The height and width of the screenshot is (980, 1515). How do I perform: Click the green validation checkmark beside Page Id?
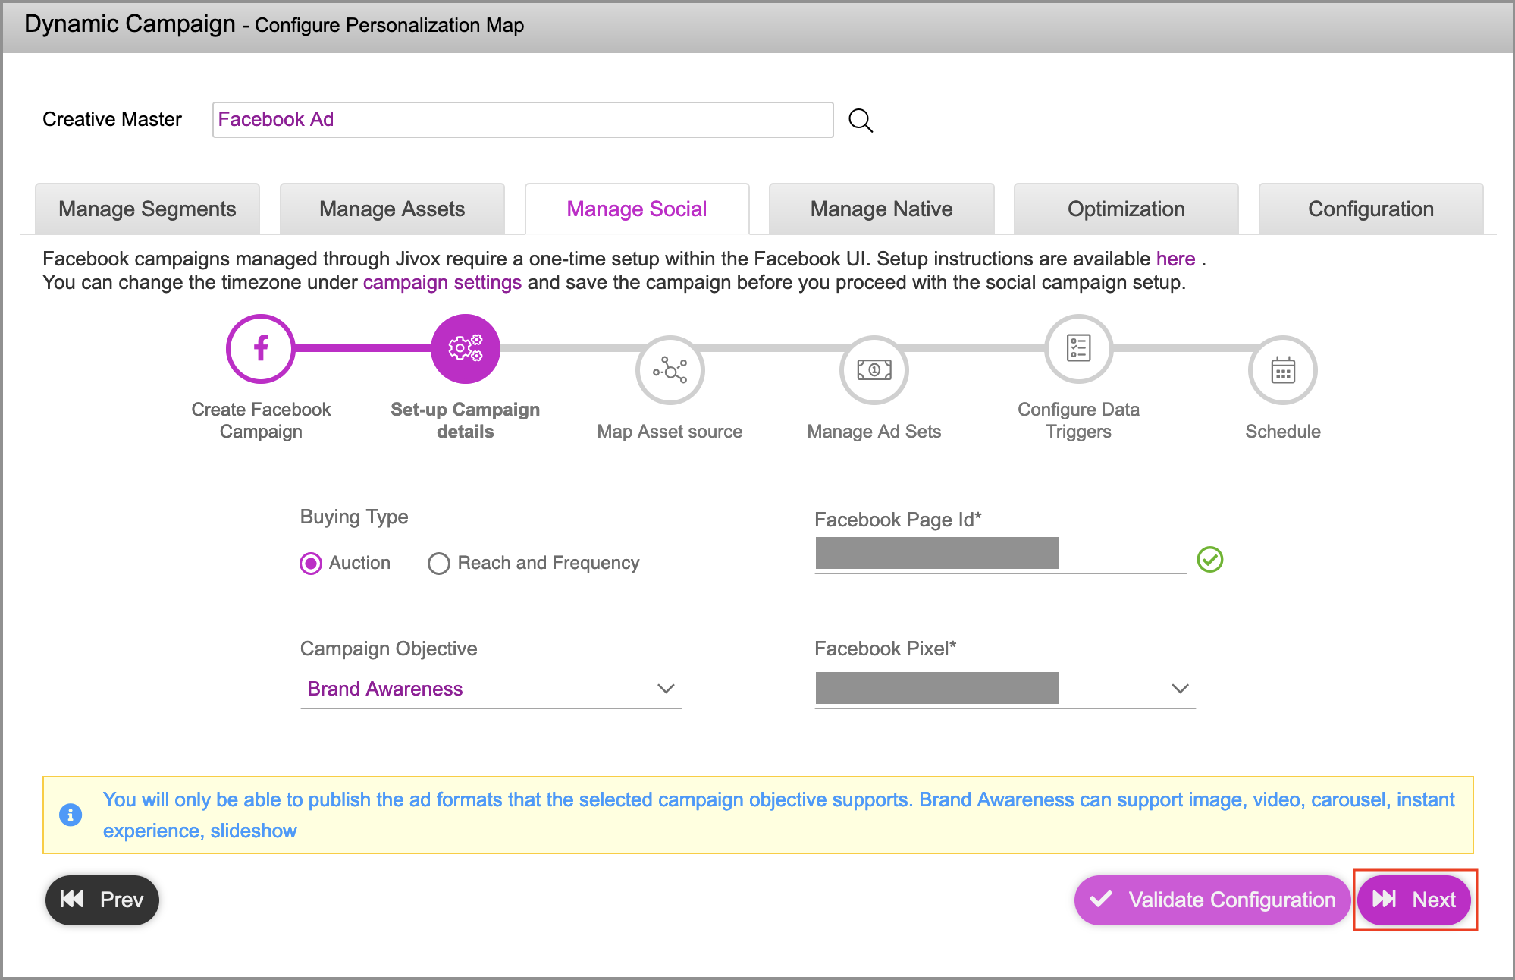coord(1210,560)
